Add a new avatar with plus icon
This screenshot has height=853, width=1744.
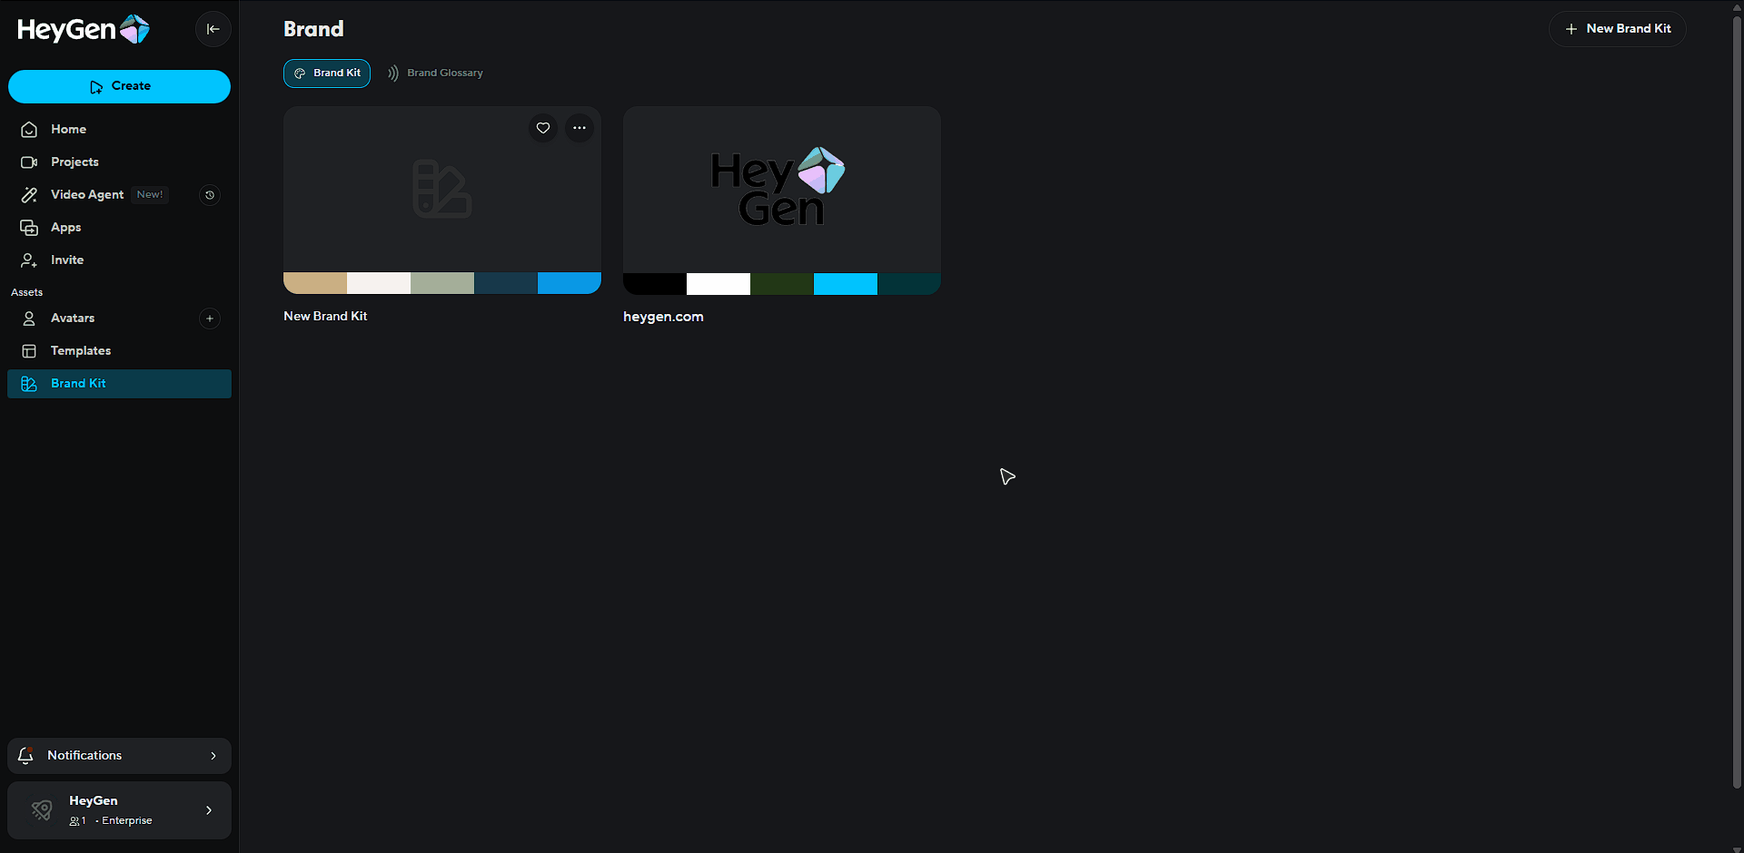210,319
